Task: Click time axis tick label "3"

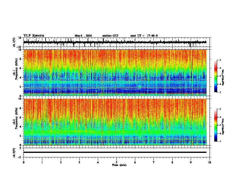Action: click(x=79, y=162)
